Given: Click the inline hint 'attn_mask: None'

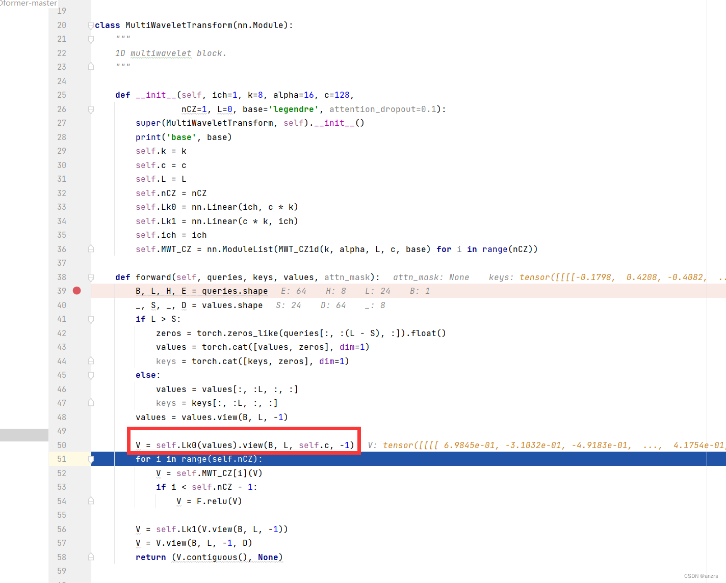Looking at the screenshot, I should point(431,277).
